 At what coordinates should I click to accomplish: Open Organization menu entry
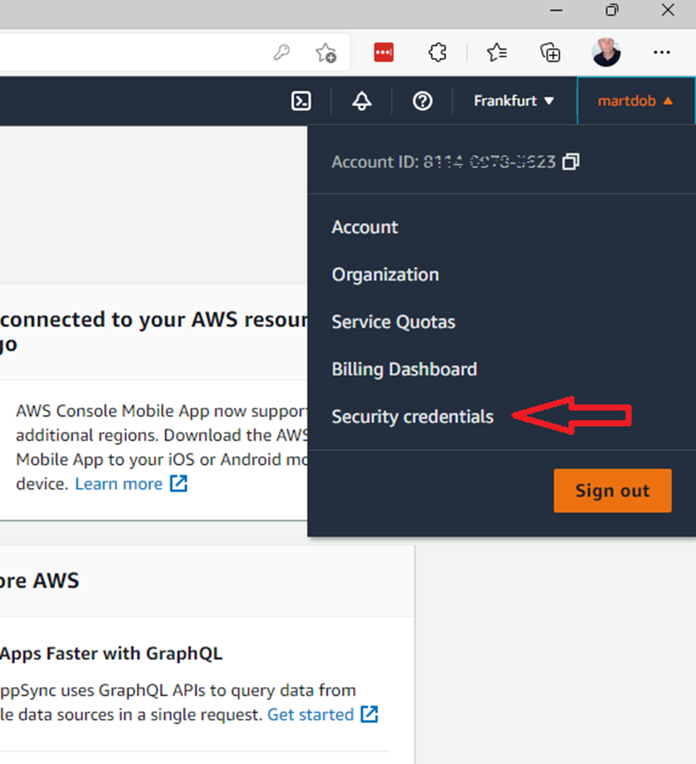385,274
